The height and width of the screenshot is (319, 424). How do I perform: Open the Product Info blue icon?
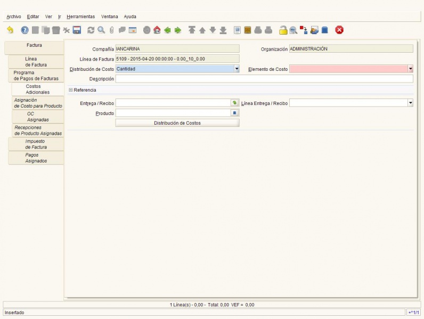pyautogui.click(x=325, y=30)
